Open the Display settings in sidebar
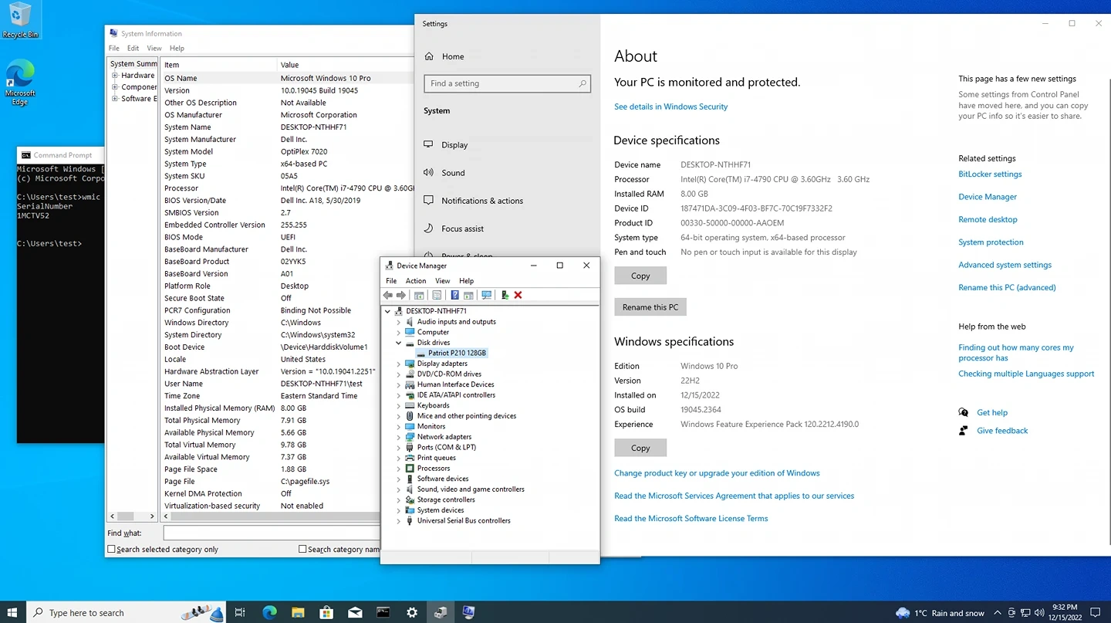 point(454,145)
